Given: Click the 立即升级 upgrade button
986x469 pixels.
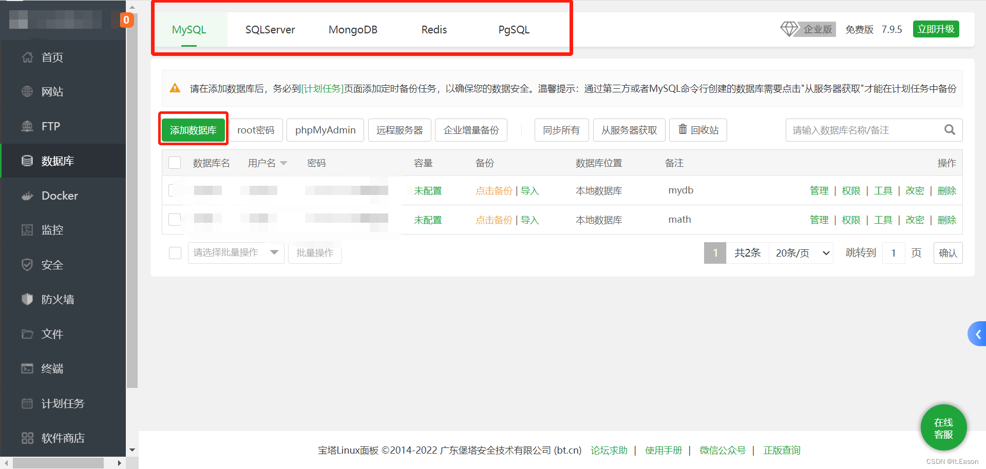Looking at the screenshot, I should point(936,29).
